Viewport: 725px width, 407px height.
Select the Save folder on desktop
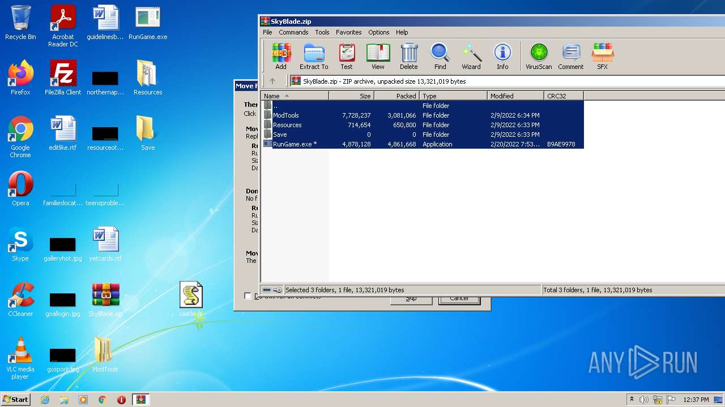(148, 133)
